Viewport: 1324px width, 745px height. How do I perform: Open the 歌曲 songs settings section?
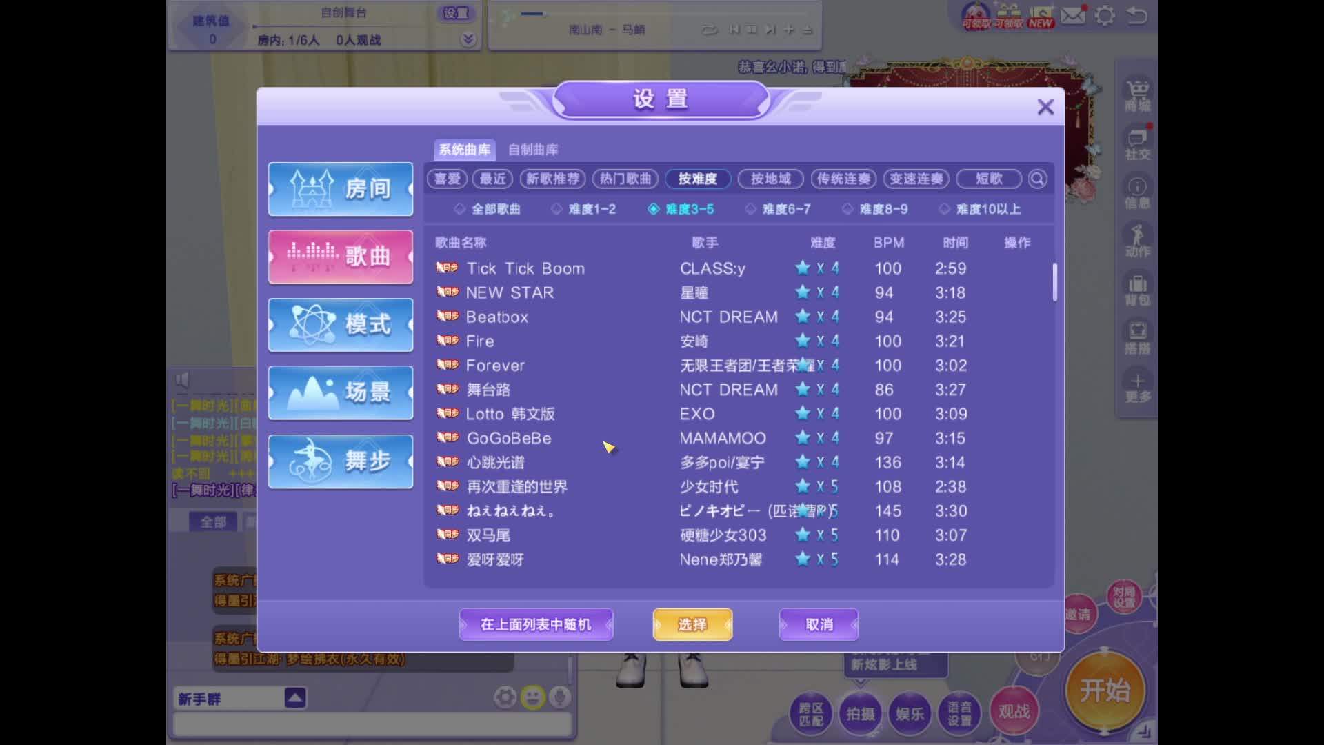(341, 257)
